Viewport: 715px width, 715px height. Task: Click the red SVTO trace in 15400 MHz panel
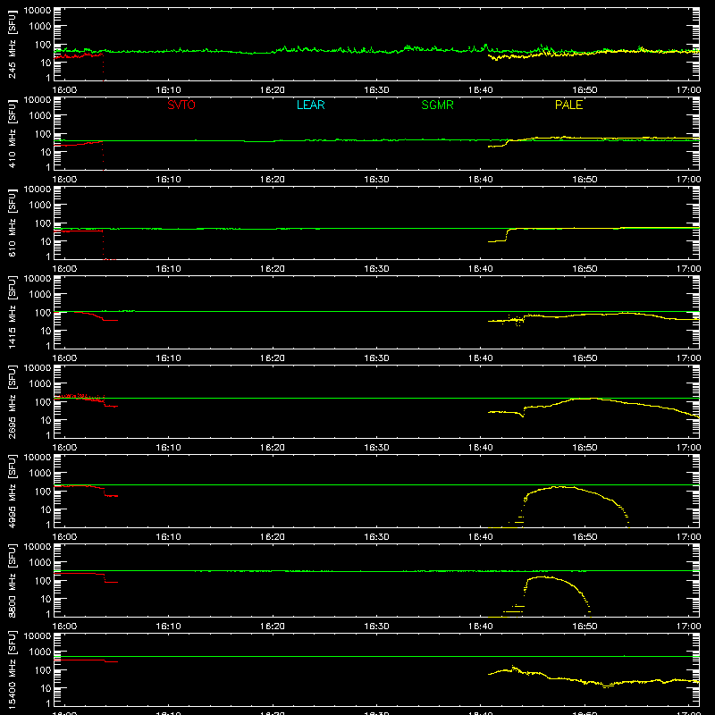[x=86, y=660]
